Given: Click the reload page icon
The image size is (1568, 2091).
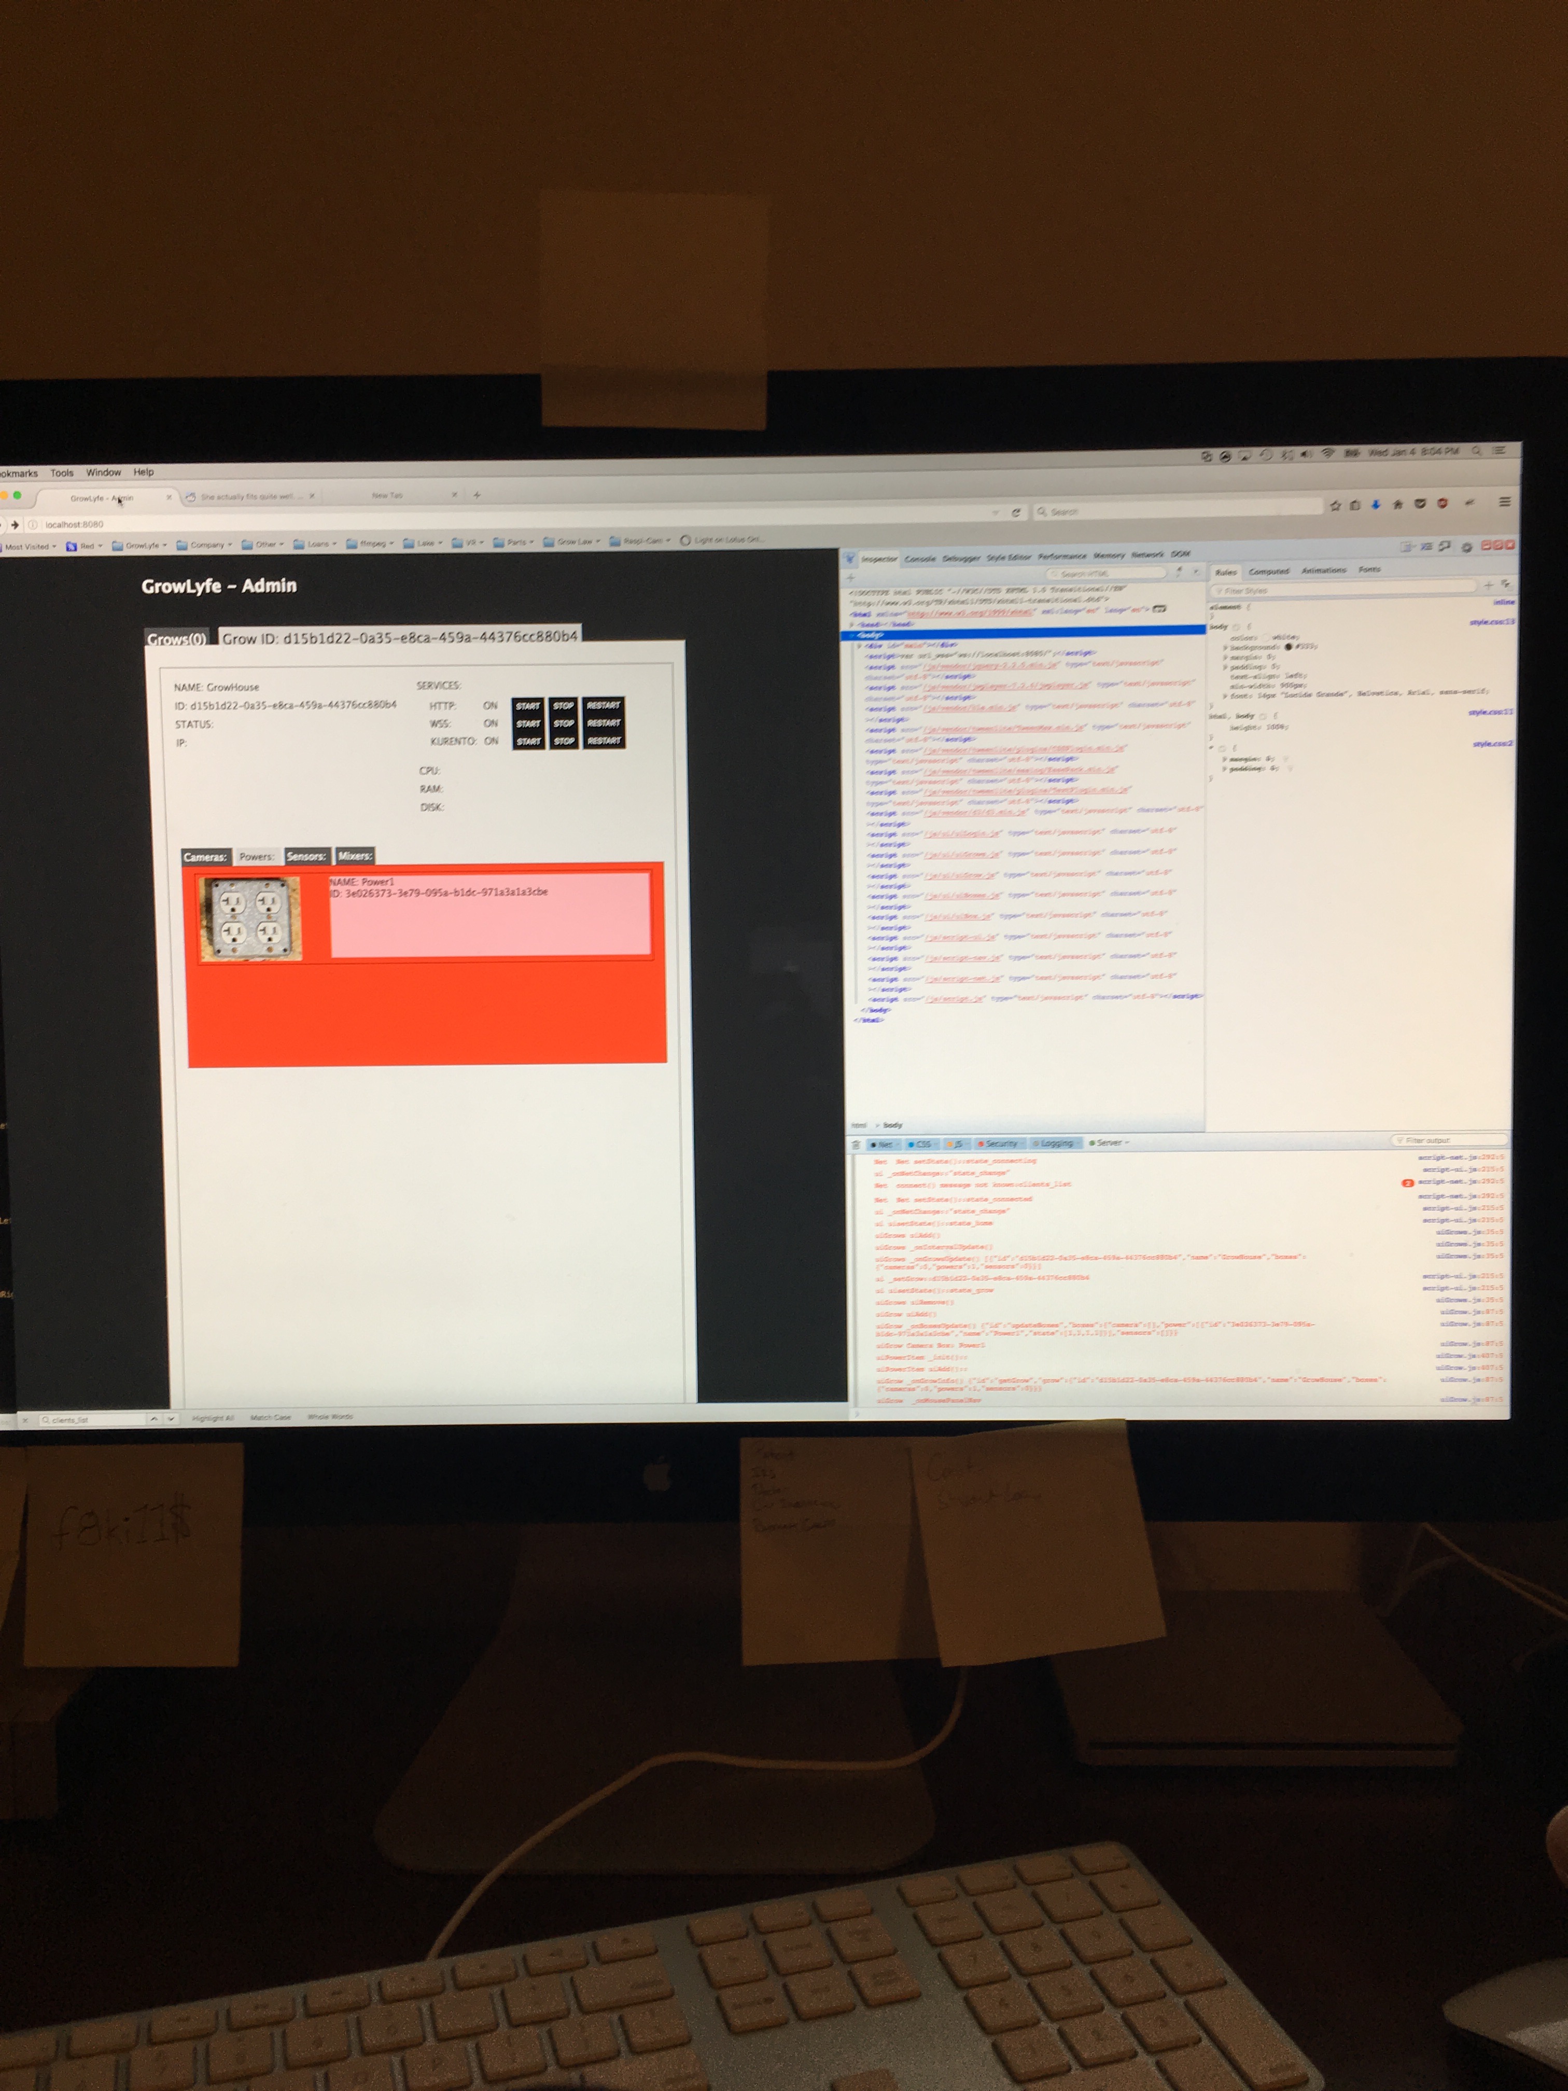Looking at the screenshot, I should 1016,511.
